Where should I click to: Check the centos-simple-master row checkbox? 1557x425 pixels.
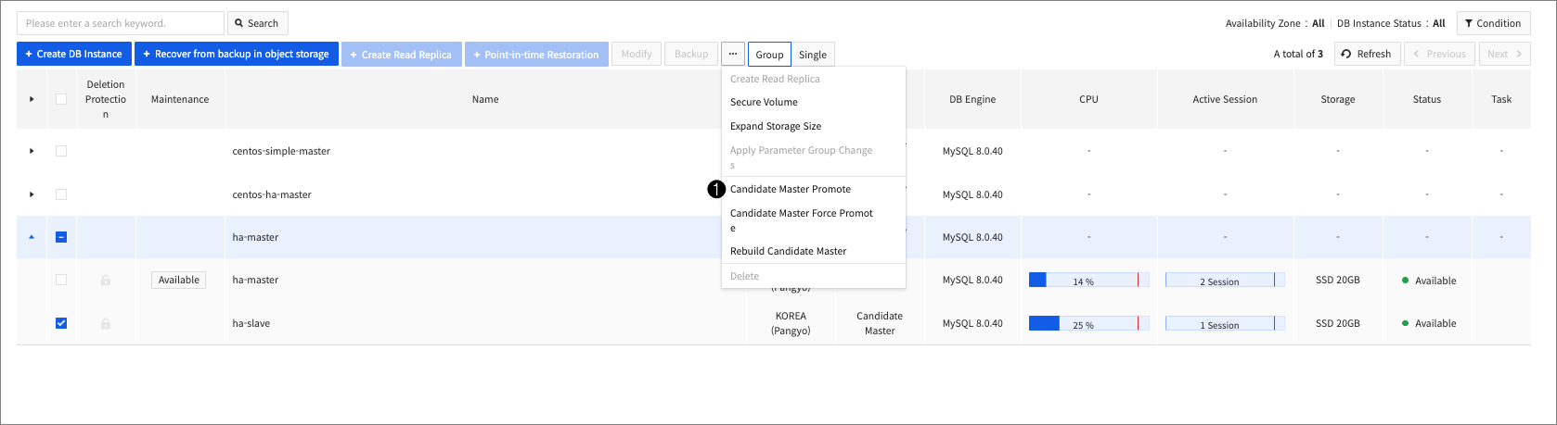(61, 150)
